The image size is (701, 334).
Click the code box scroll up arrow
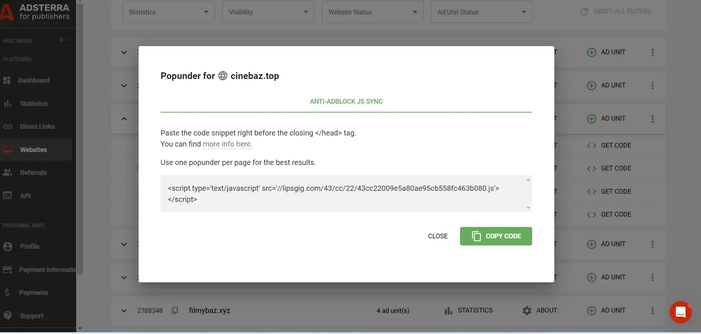click(x=528, y=180)
